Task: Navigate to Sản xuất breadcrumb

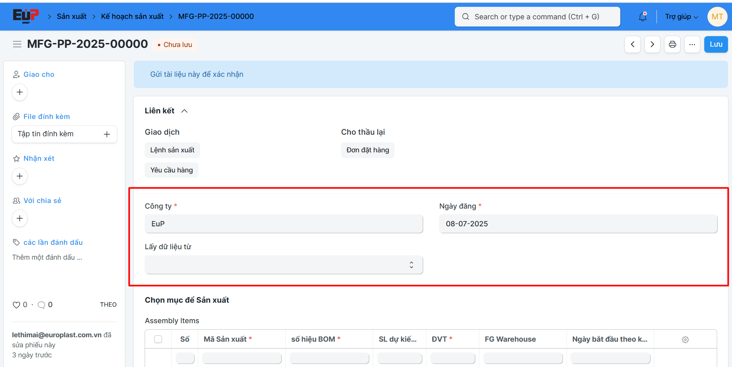Action: (x=72, y=16)
